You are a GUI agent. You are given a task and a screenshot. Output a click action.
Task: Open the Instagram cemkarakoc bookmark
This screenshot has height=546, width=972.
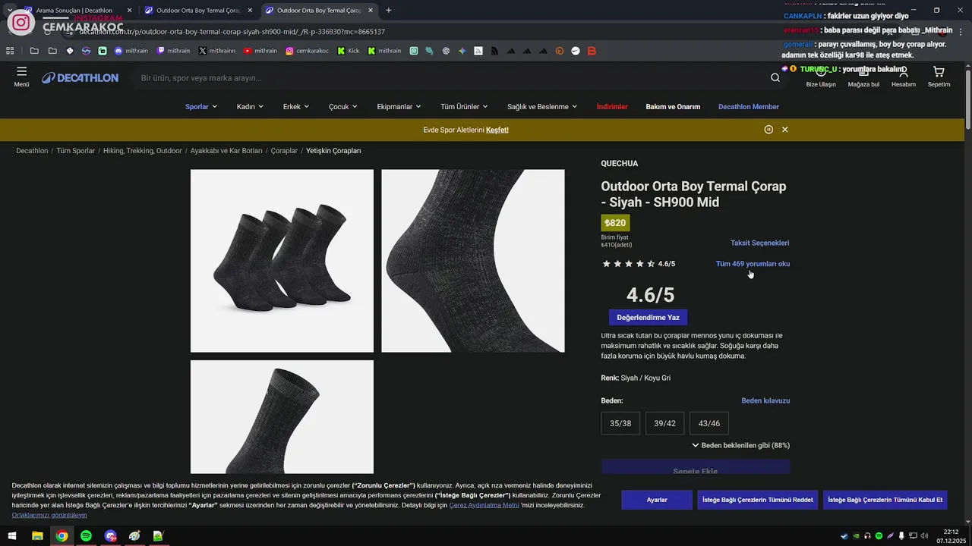pyautogui.click(x=308, y=51)
